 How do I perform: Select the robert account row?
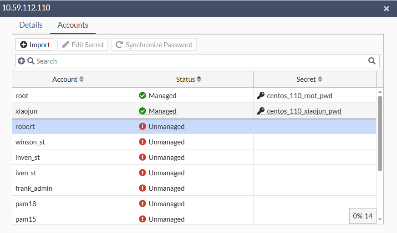194,126
